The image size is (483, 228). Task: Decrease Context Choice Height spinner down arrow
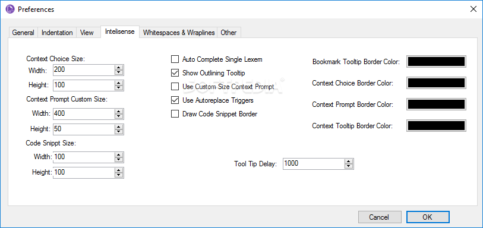[x=119, y=87]
